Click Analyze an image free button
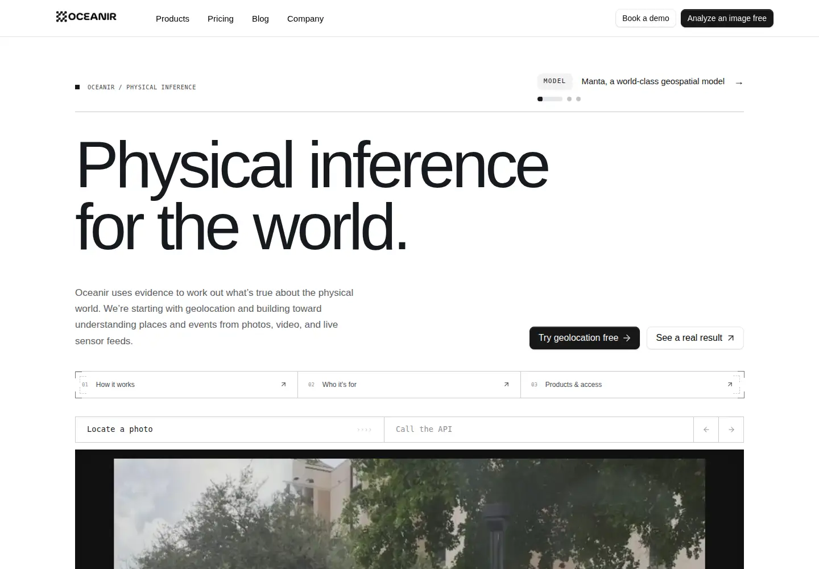Image resolution: width=819 pixels, height=569 pixels. tap(727, 18)
